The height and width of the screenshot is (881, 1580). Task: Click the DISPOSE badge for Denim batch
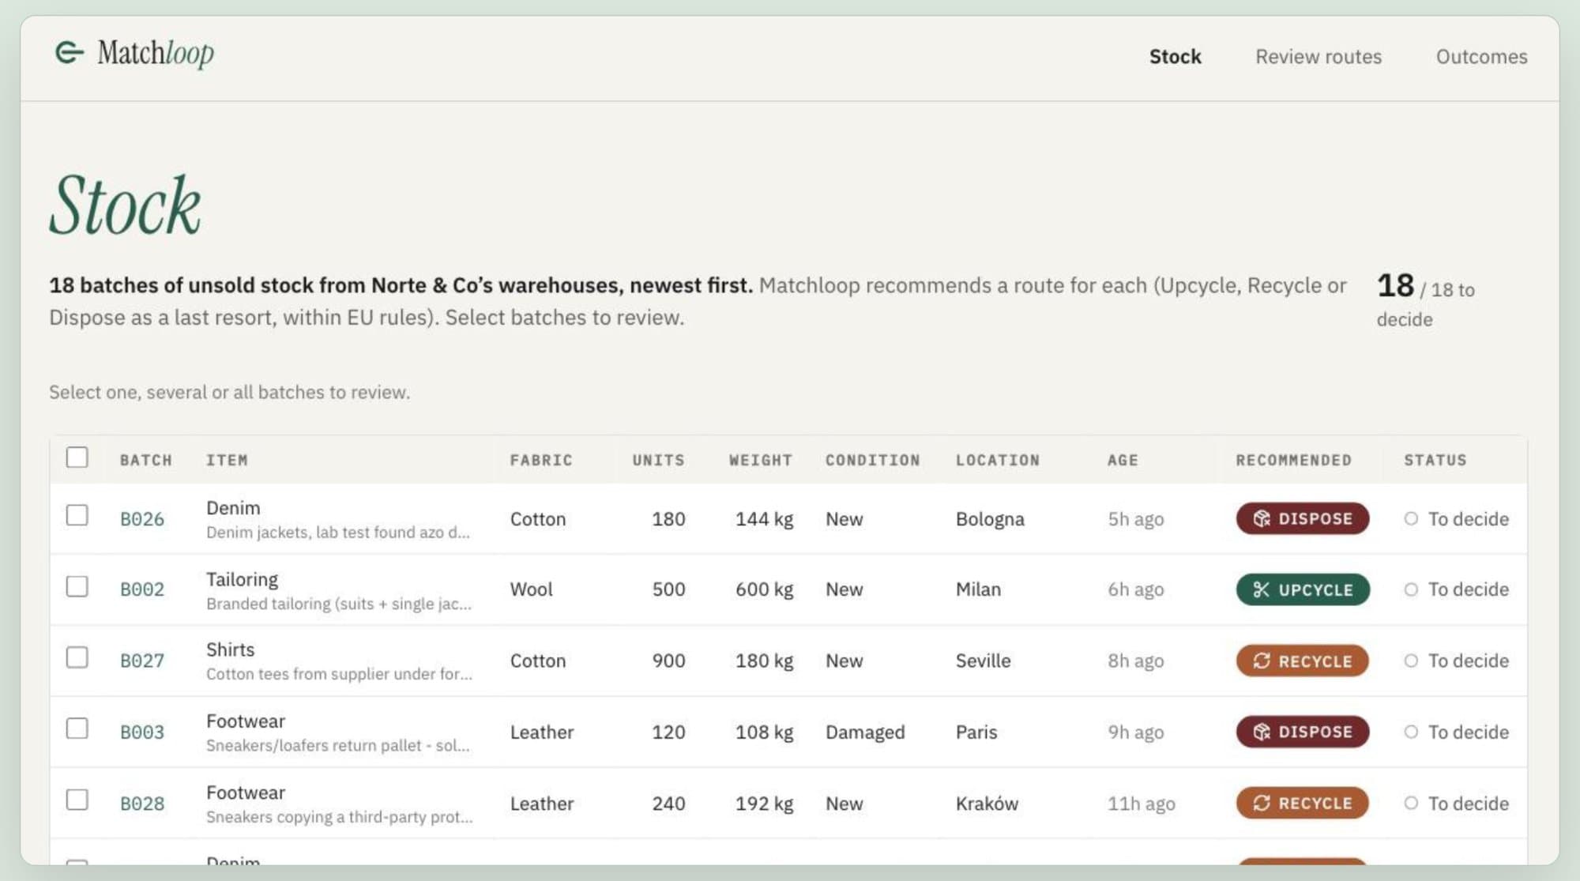coord(1303,518)
